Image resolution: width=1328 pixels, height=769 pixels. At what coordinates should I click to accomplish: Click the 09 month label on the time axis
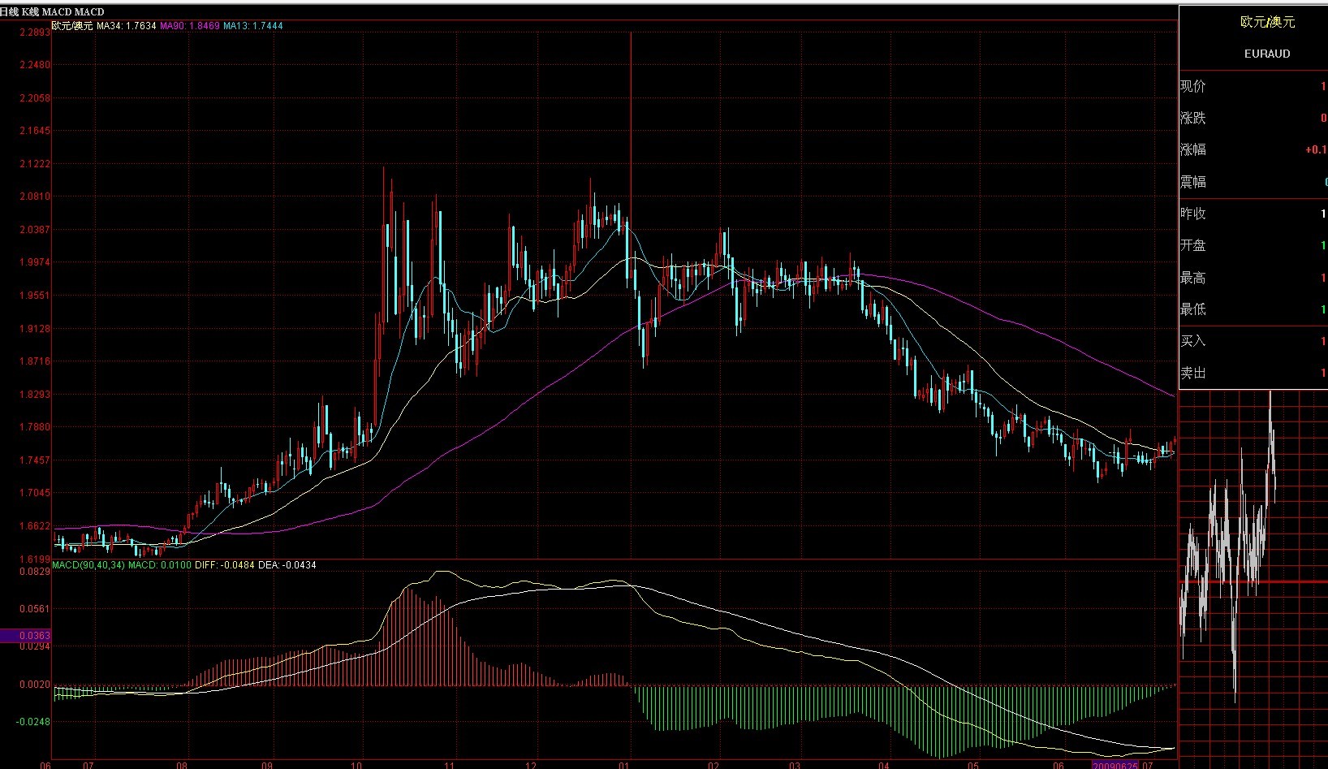tap(268, 765)
